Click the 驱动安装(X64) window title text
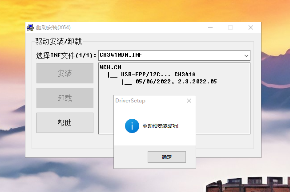The width and height of the screenshot is (290, 192). pos(53,27)
